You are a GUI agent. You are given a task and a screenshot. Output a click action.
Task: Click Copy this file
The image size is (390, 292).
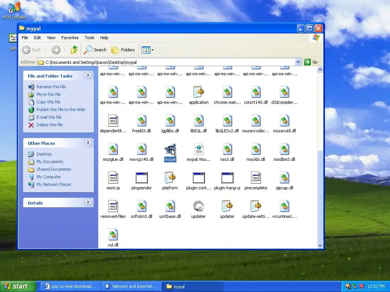(x=48, y=102)
